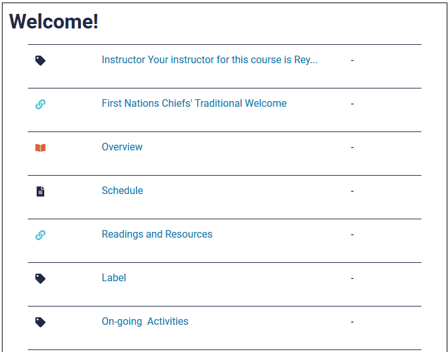Open the Readings and Resources link
Image resolution: width=448 pixels, height=352 pixels.
[157, 234]
